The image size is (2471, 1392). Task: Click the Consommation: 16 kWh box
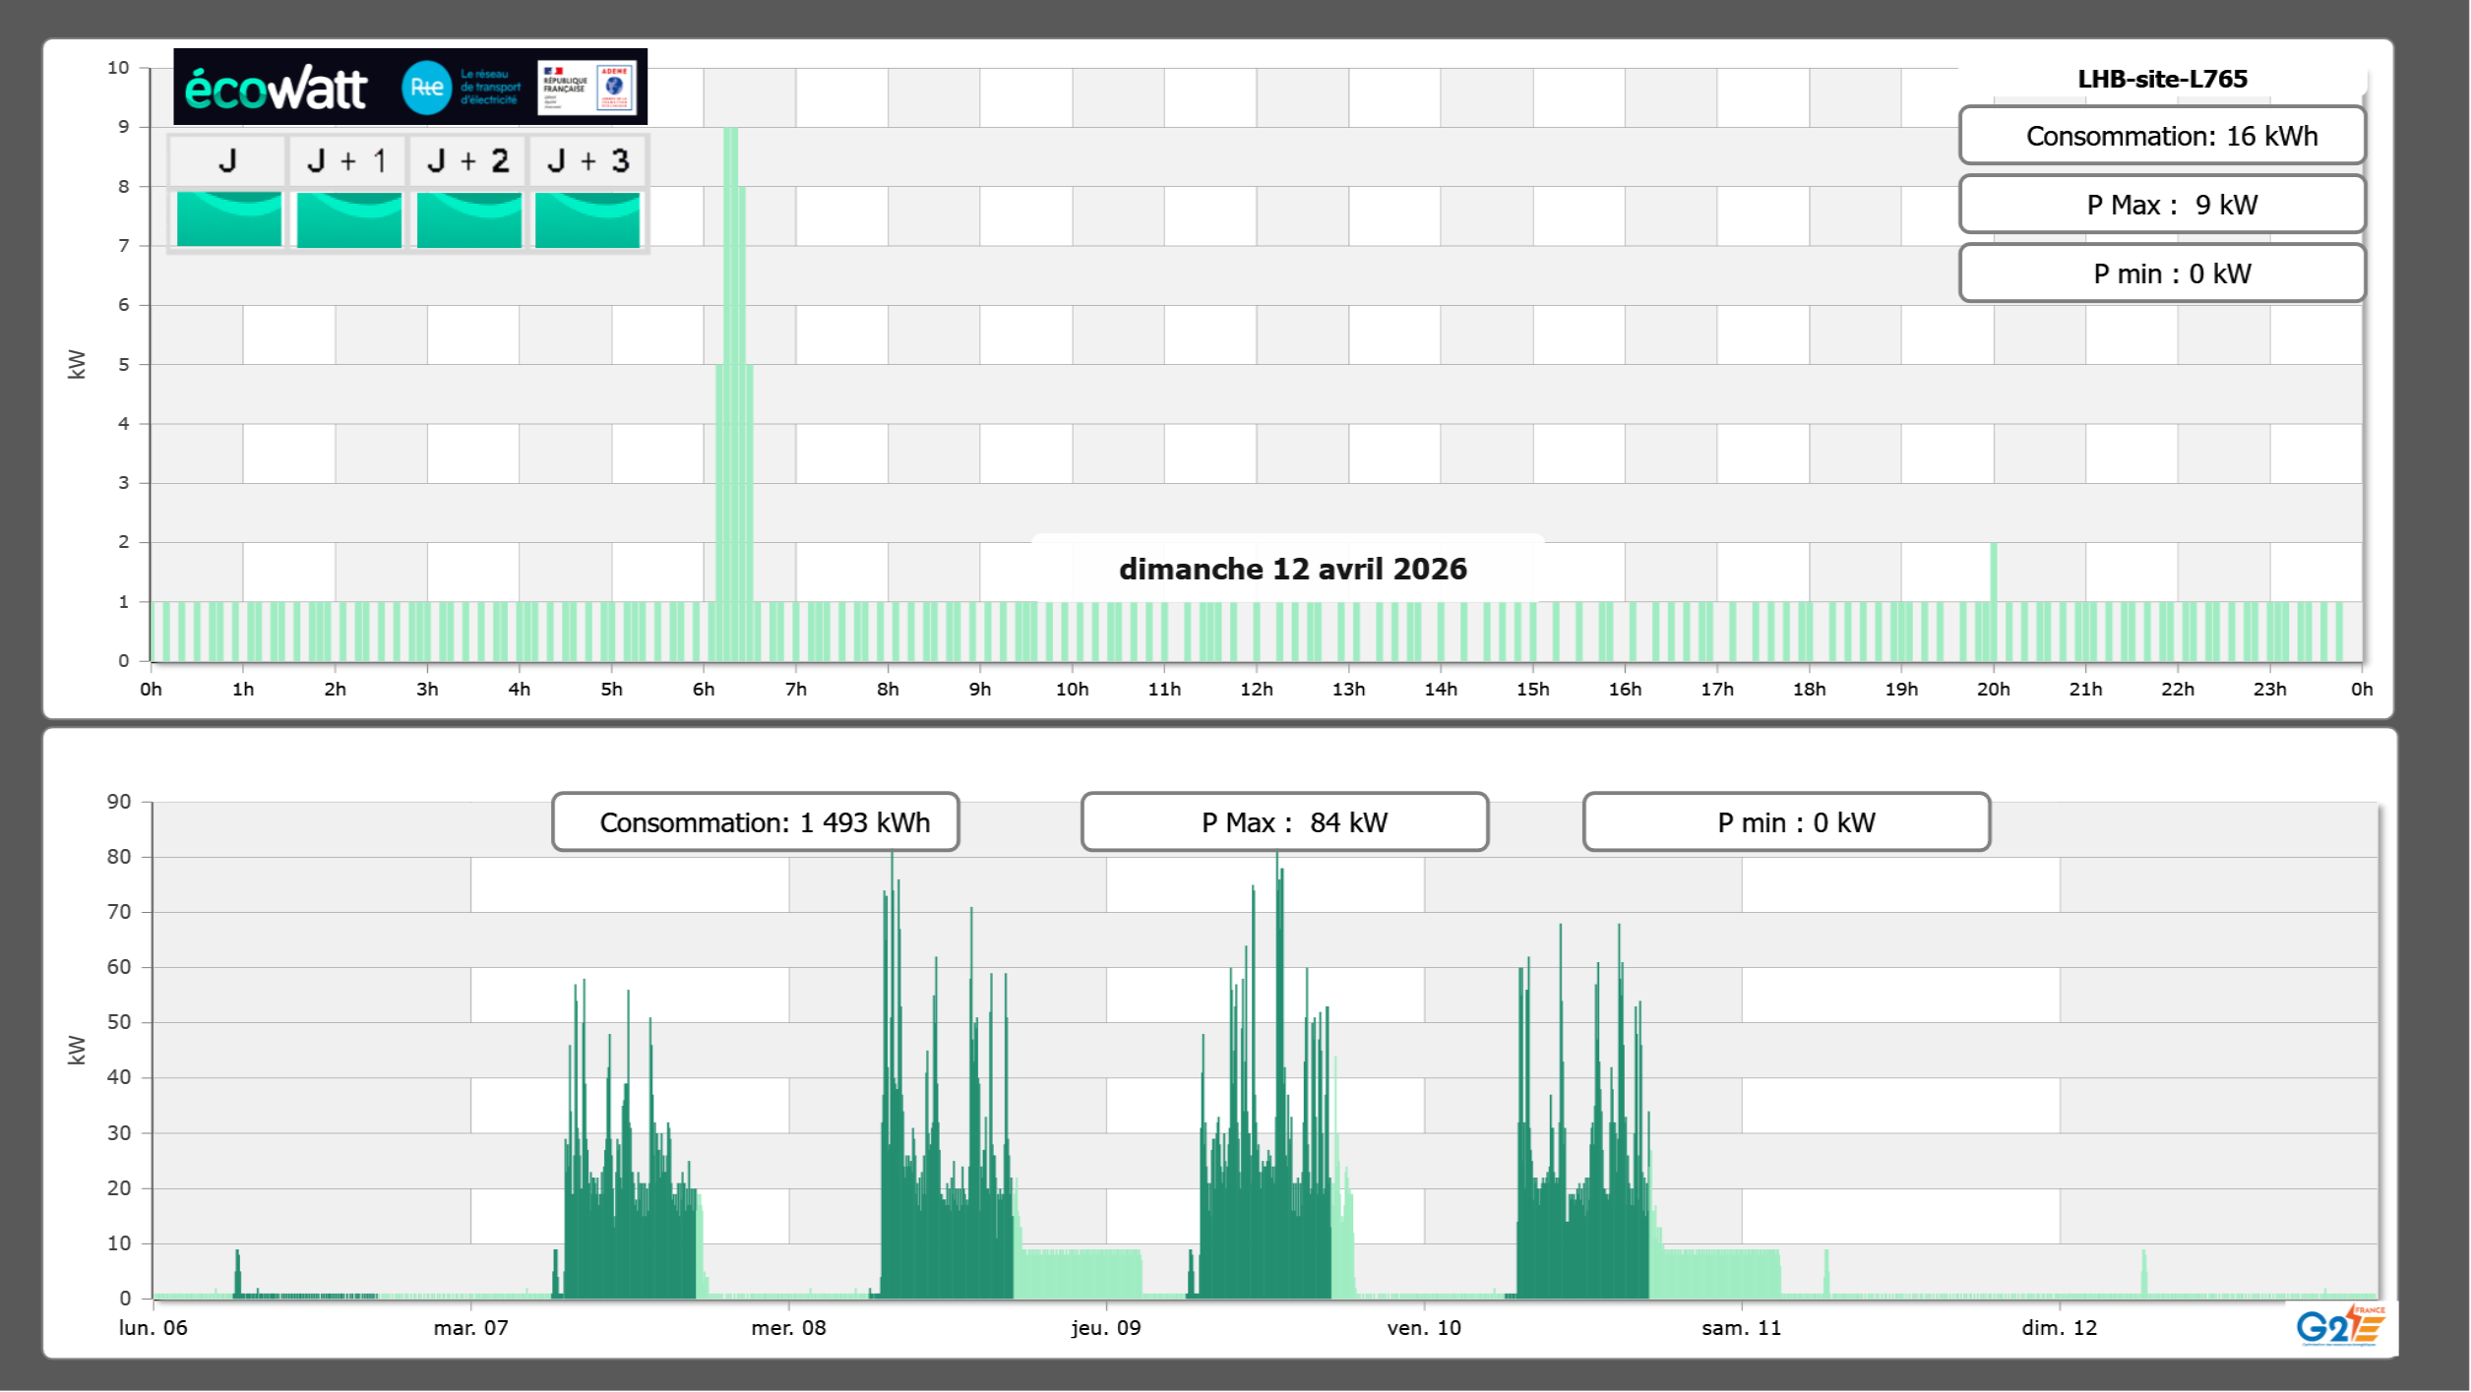point(2161,136)
